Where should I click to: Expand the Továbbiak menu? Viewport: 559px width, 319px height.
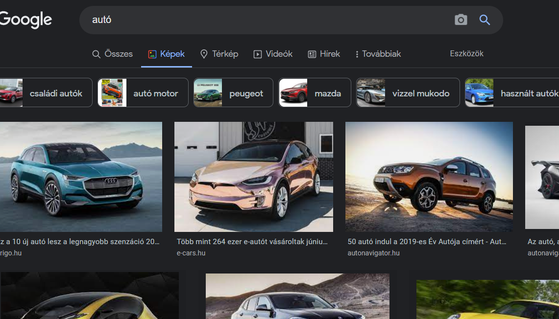click(378, 54)
